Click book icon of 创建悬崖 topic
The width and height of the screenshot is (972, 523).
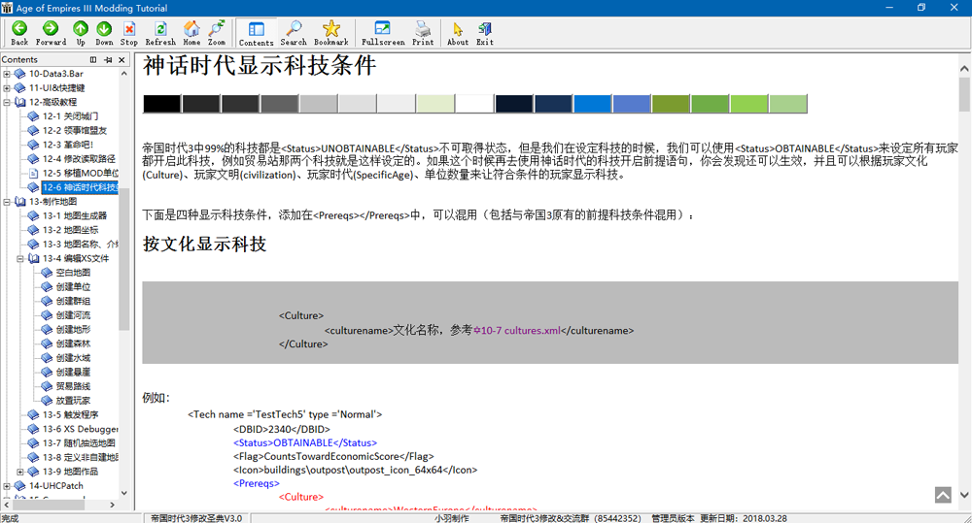click(x=47, y=373)
